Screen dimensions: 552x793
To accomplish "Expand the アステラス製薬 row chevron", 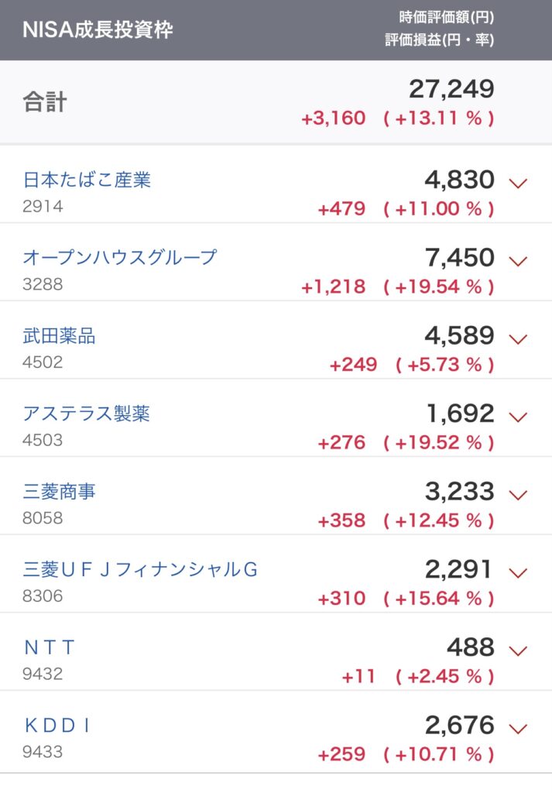I will (518, 417).
